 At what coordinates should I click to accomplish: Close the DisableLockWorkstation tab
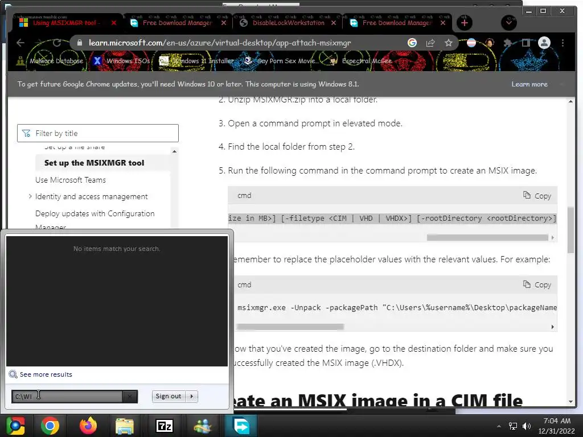(x=334, y=23)
